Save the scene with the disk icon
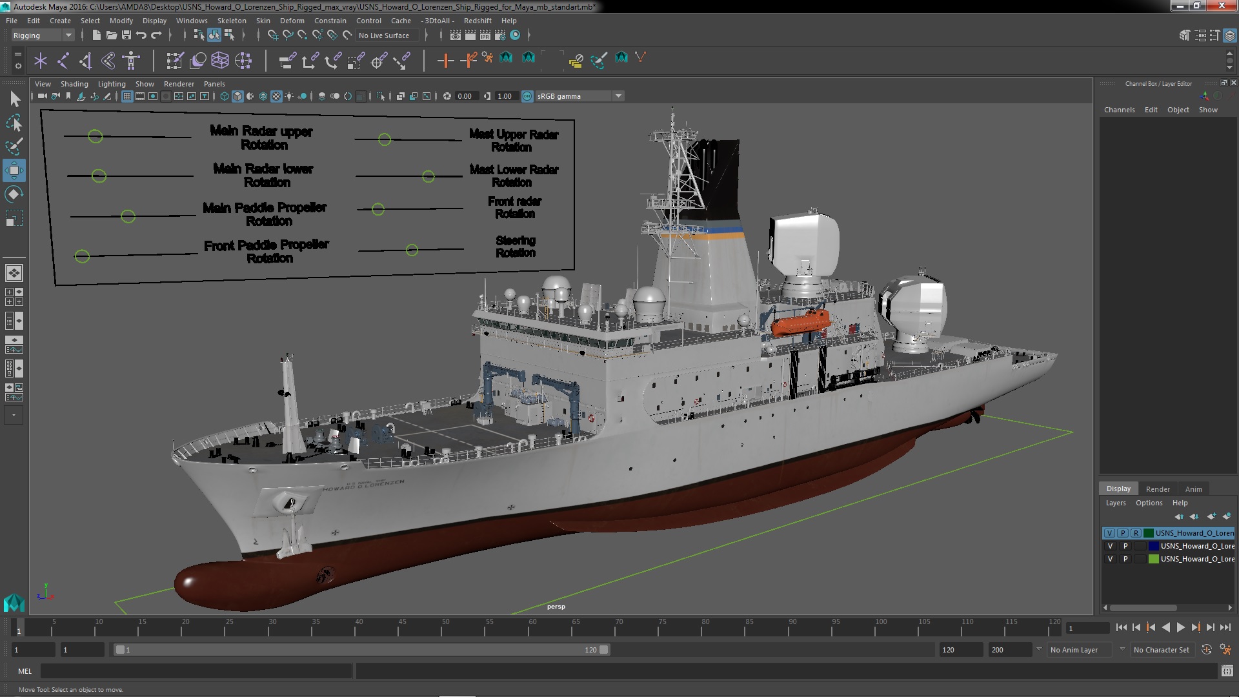 [x=126, y=35]
